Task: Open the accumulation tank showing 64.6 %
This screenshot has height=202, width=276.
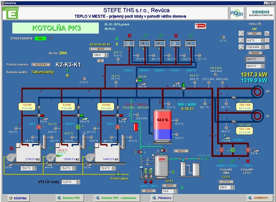Action: pyautogui.click(x=163, y=125)
